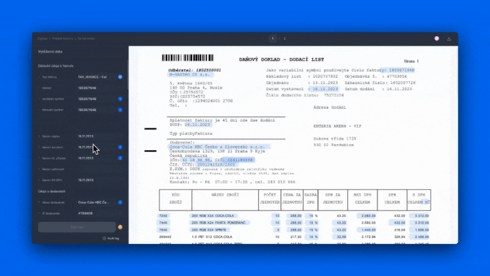This screenshot has height=276, width=490.
Task: Click orange status dot beside disabled button
Action: click(x=120, y=227)
